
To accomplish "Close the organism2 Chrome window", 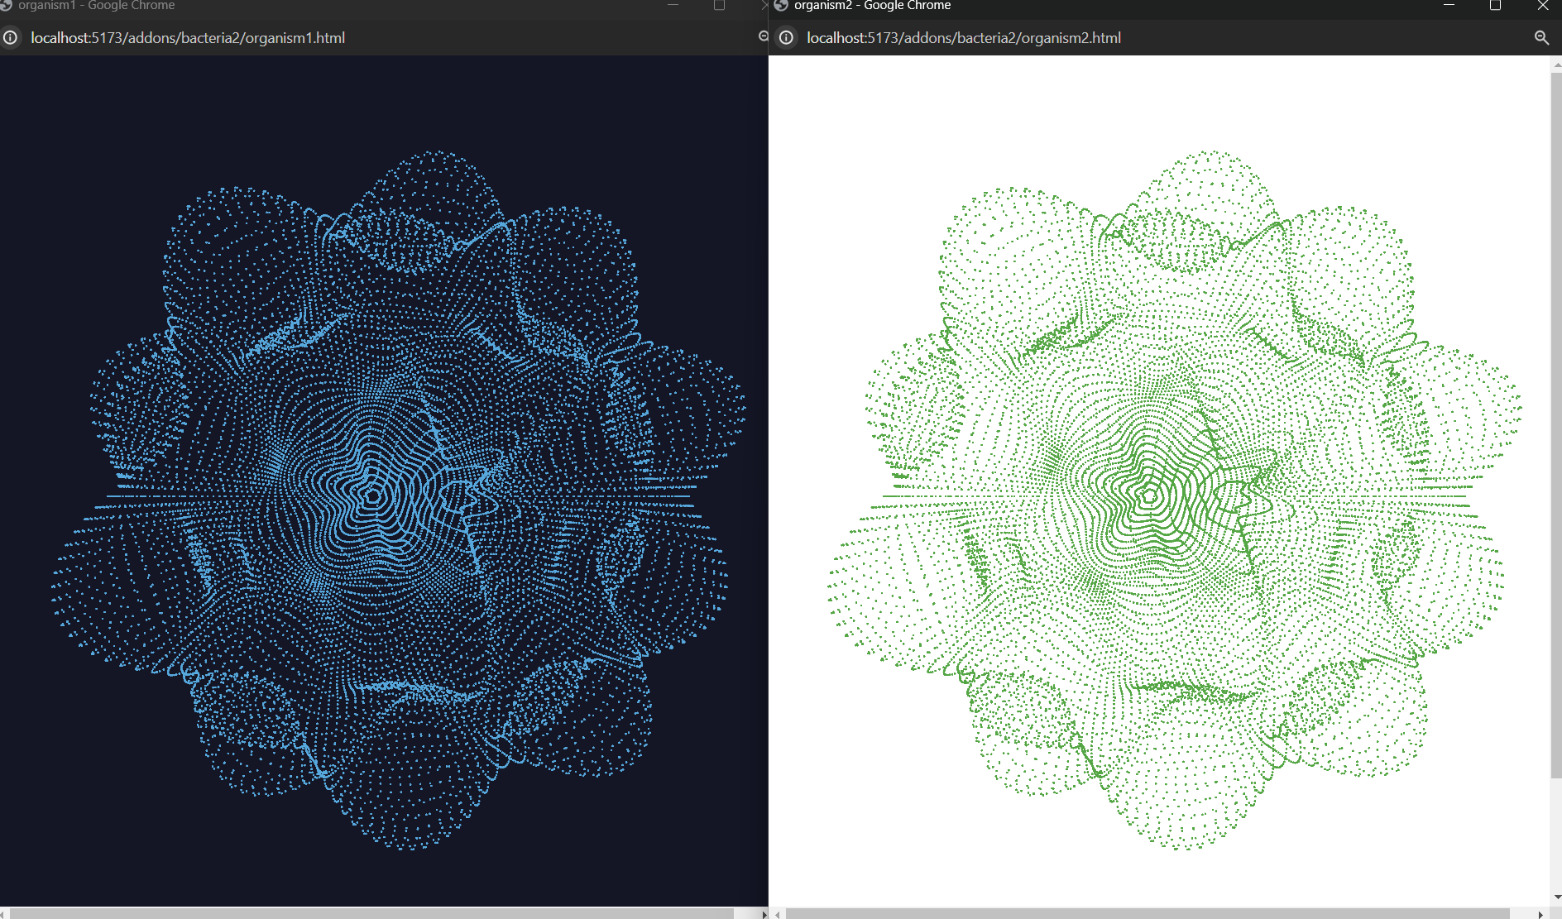I will point(1542,6).
